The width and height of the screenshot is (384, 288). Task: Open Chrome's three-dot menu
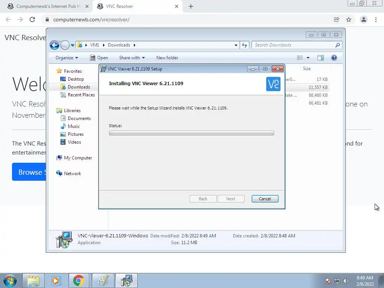pos(376,19)
